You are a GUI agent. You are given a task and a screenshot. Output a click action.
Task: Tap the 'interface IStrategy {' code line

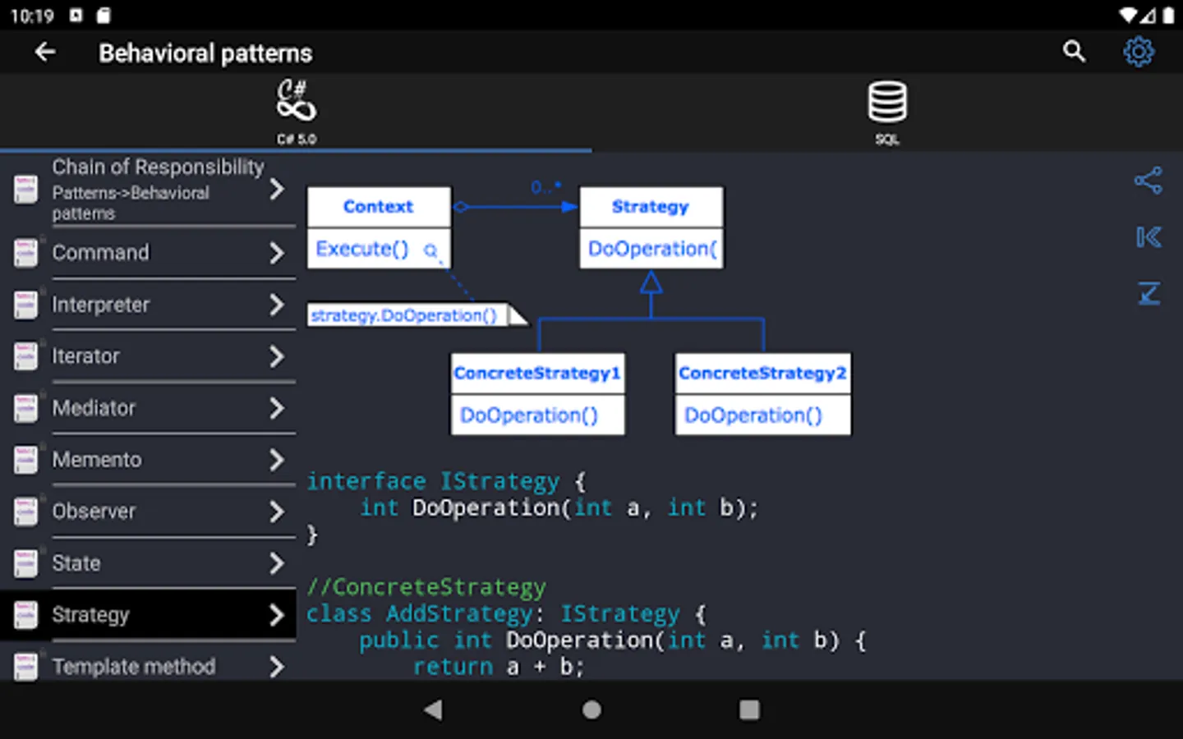[446, 481]
